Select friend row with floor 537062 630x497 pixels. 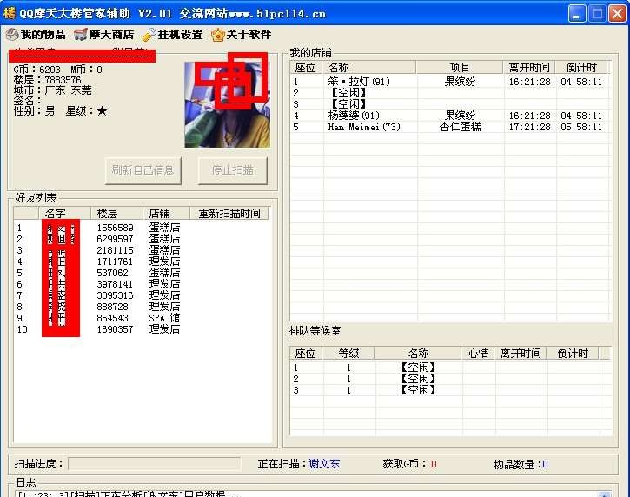(x=142, y=273)
